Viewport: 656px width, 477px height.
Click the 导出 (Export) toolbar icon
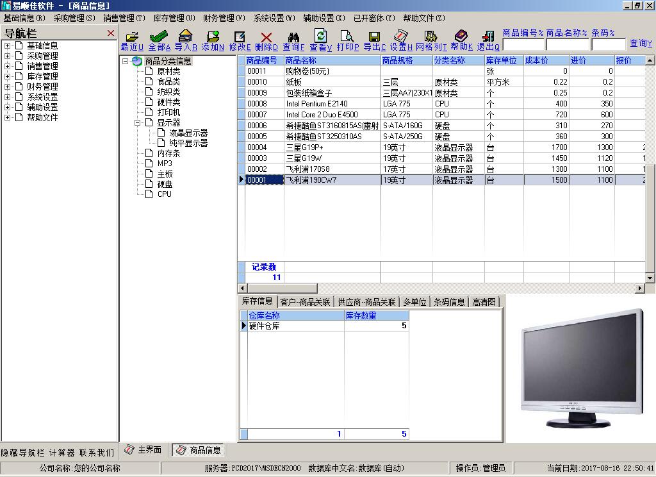(x=375, y=40)
